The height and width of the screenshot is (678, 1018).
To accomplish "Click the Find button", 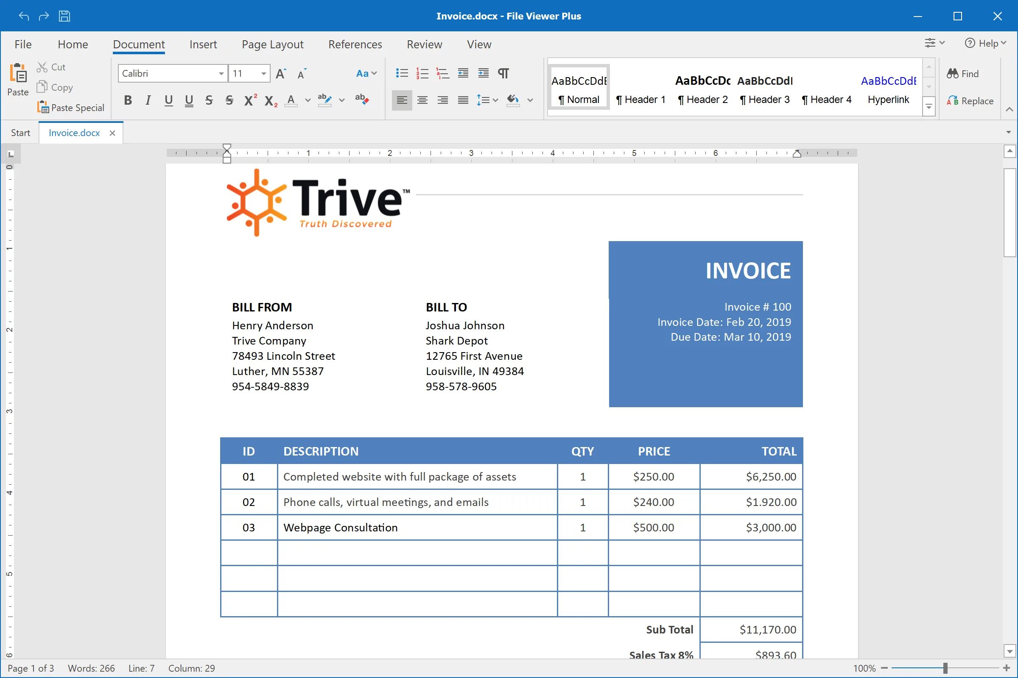I will coord(969,73).
